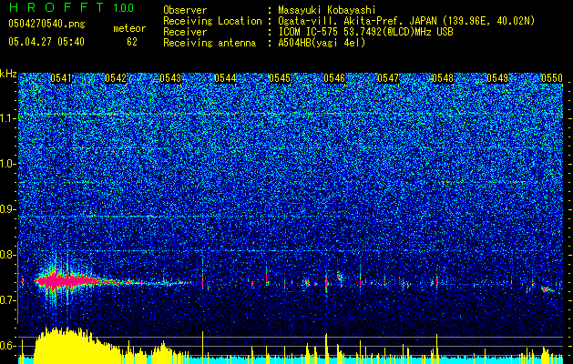Image resolution: width=573 pixels, height=364 pixels.
Task: Click the 0546 time marker
Action: coord(334,78)
